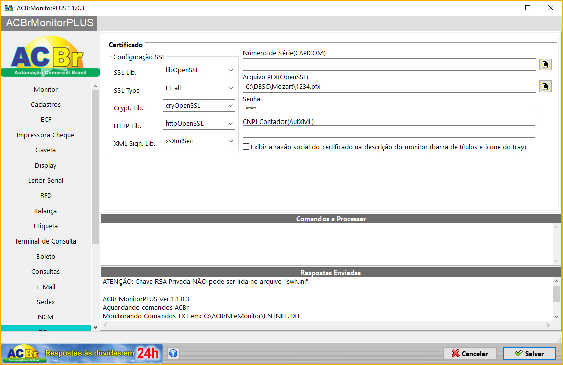
Task: Click sidebar scroll up arrow
Action: [x=95, y=86]
